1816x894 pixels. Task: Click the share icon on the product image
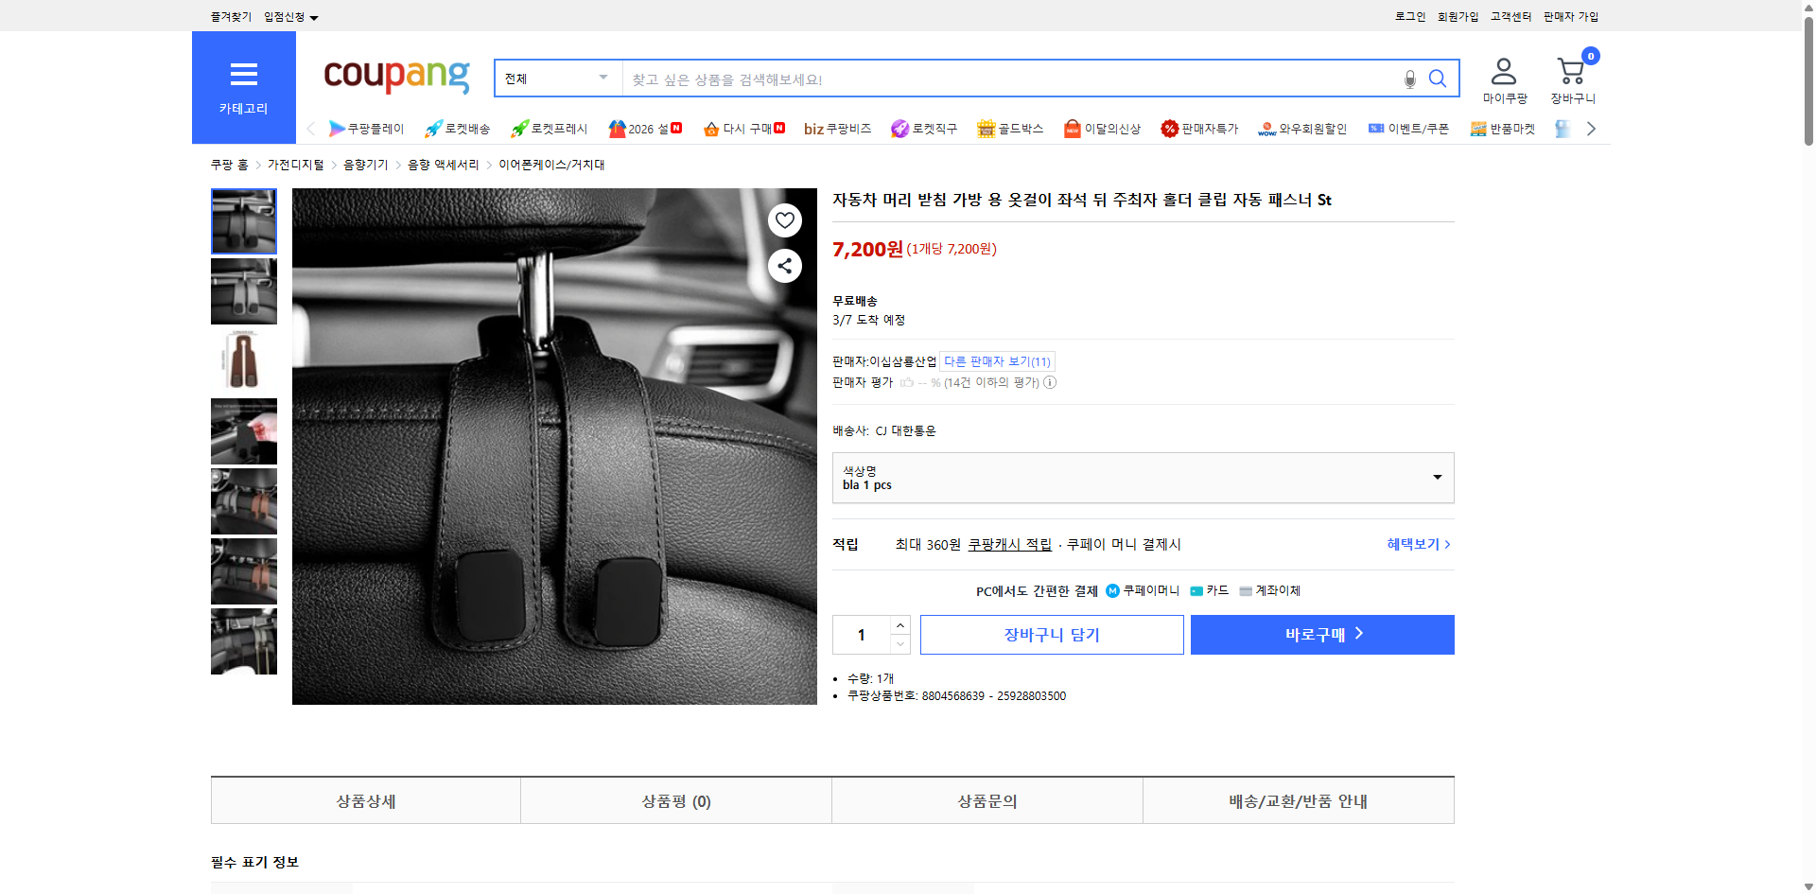pyautogui.click(x=784, y=266)
